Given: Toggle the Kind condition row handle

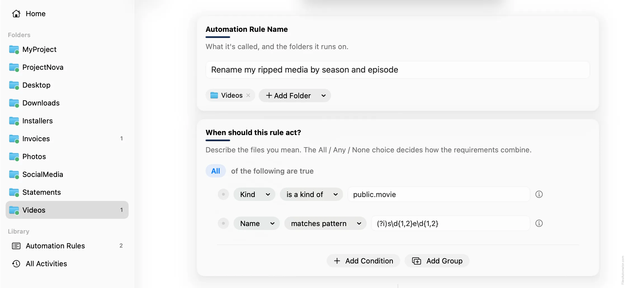Looking at the screenshot, I should 223,194.
